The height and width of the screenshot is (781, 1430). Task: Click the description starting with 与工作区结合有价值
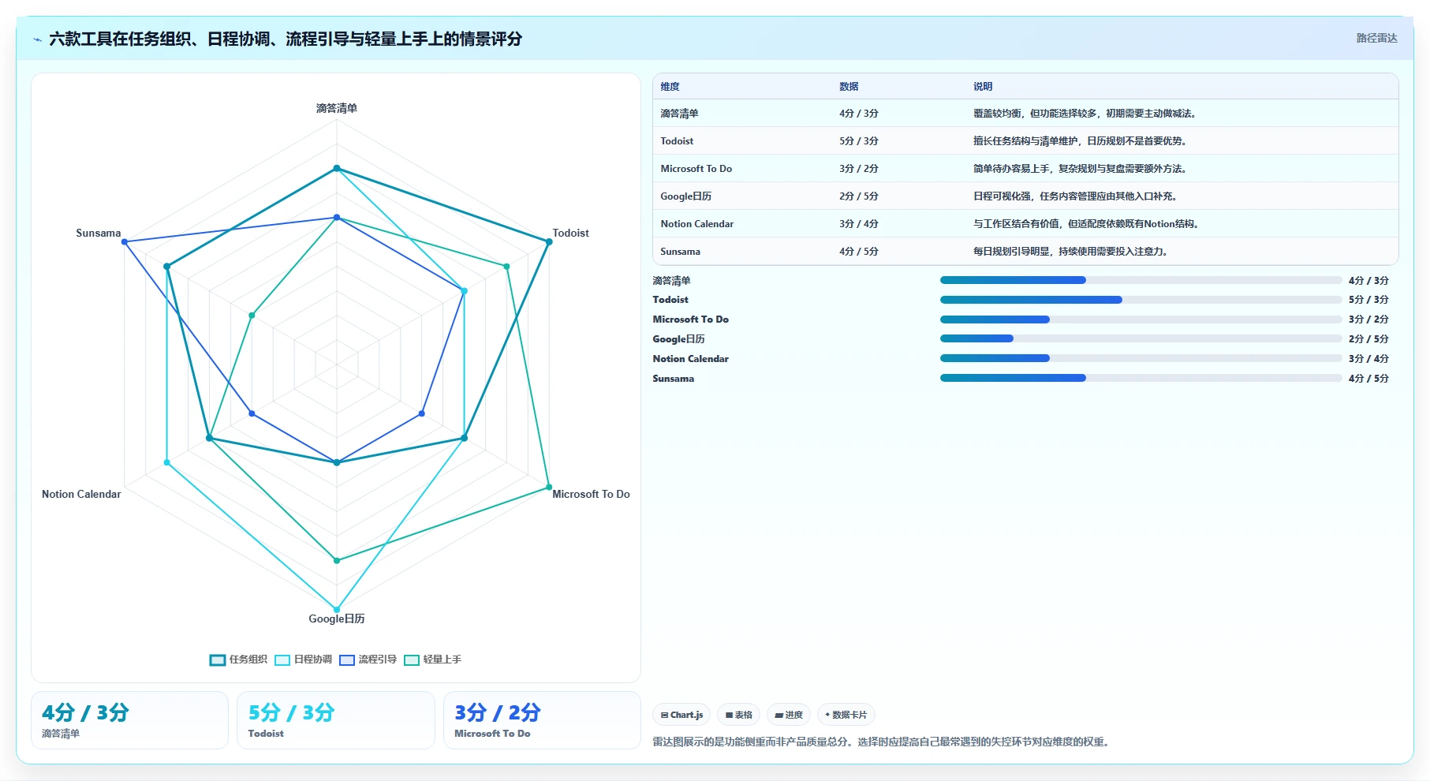click(x=1088, y=224)
